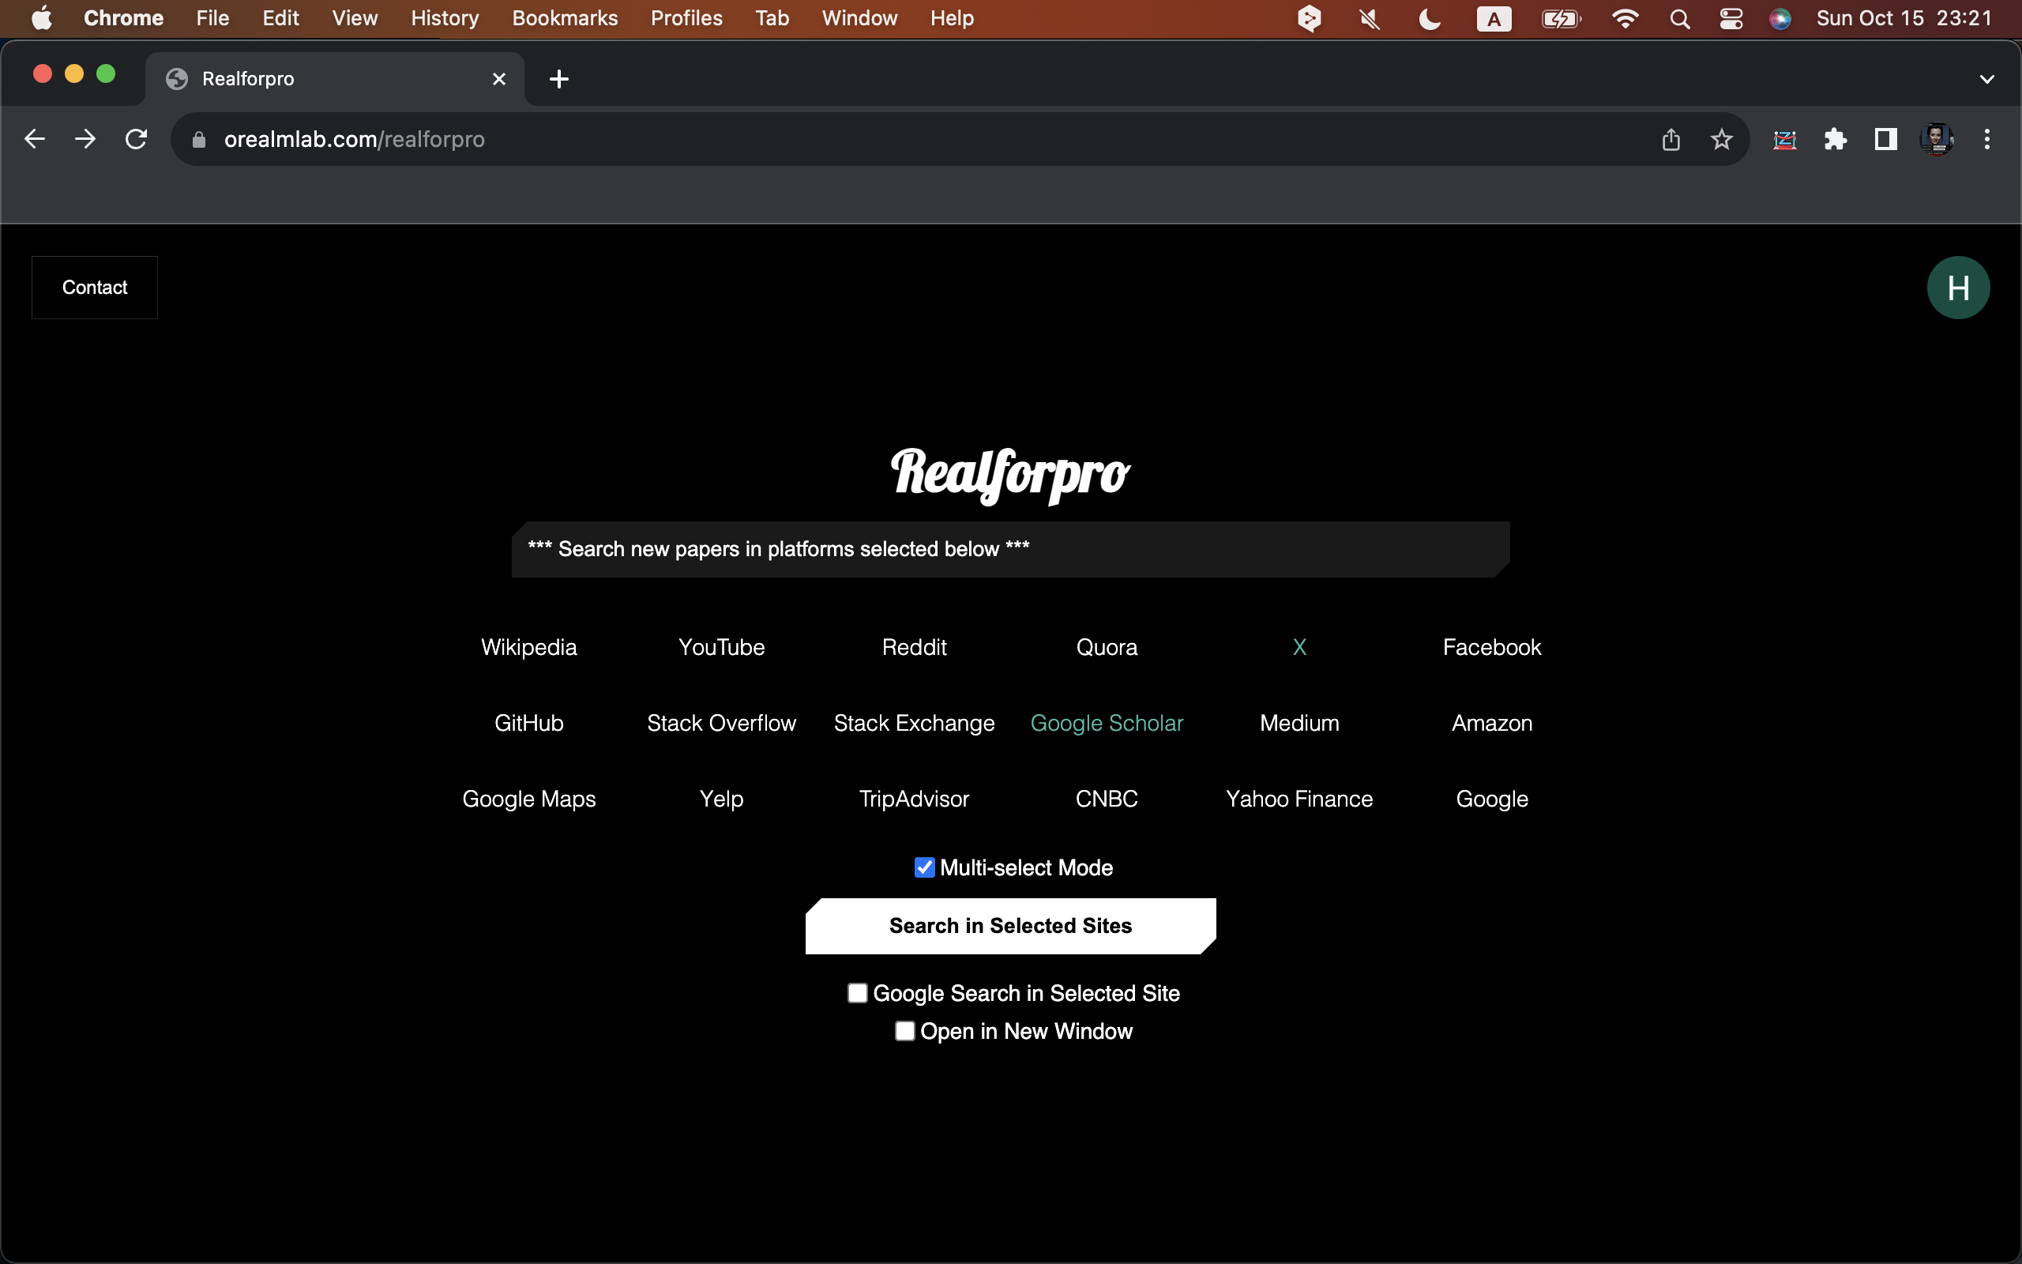Image resolution: width=2022 pixels, height=1264 pixels.
Task: Click the keyboard input source A icon
Action: click(x=1494, y=18)
